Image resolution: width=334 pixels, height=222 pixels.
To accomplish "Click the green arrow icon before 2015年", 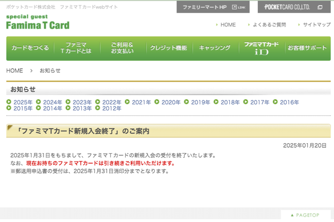I will (x=9, y=108).
